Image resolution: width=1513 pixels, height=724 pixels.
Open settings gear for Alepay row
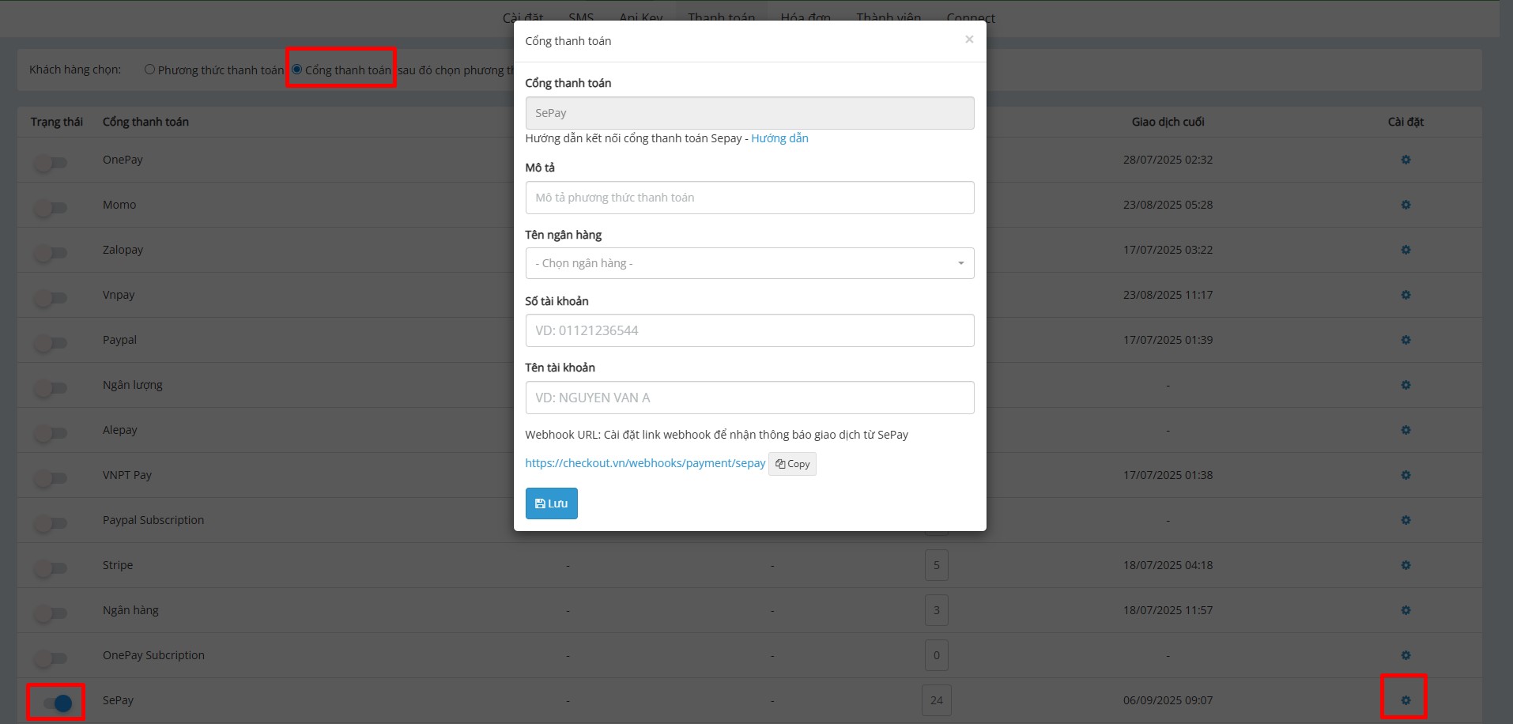[1405, 430]
